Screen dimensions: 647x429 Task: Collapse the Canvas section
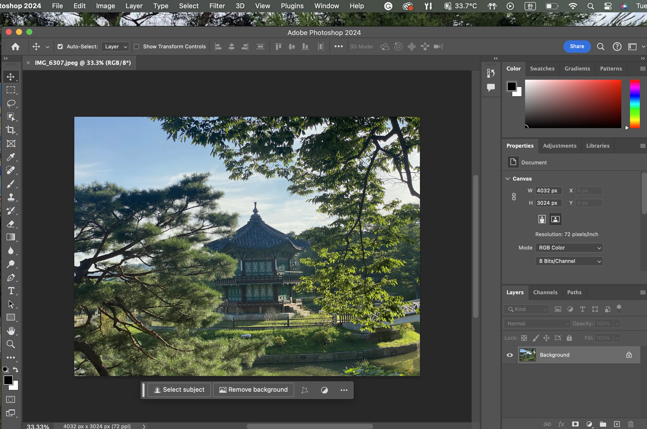click(x=508, y=179)
